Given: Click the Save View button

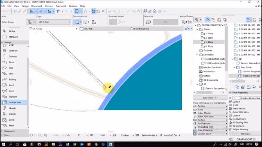Looking at the screenshot, I should (x=210, y=98).
